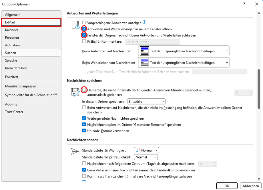Open the Beim Weiterleiten von Nachrichten dropdown
This screenshot has width=263, height=190.
(184, 63)
